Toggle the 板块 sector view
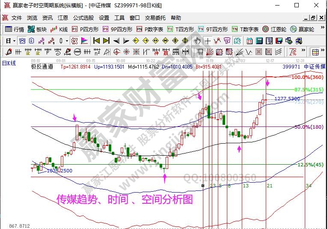 tap(37, 29)
